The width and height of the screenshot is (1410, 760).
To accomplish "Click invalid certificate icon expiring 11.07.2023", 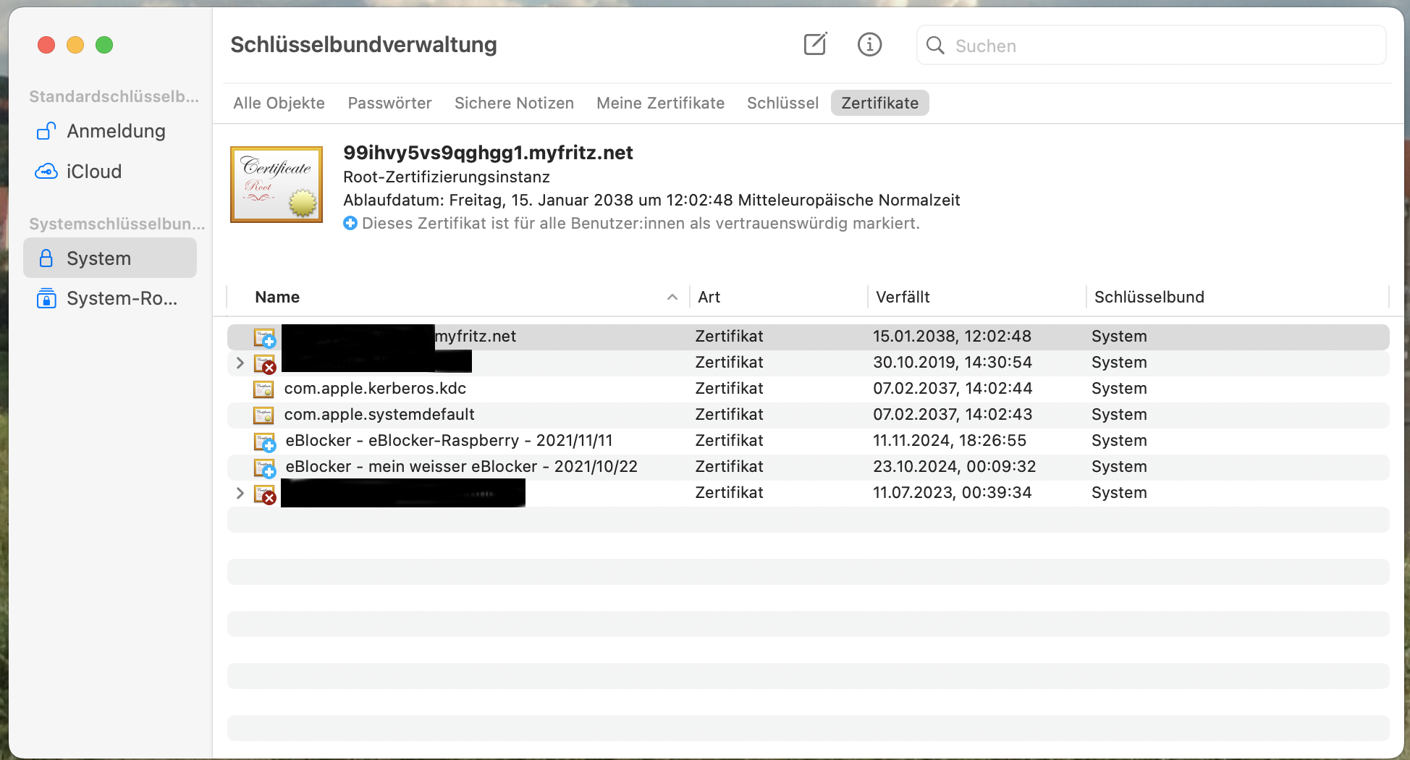I will [264, 494].
